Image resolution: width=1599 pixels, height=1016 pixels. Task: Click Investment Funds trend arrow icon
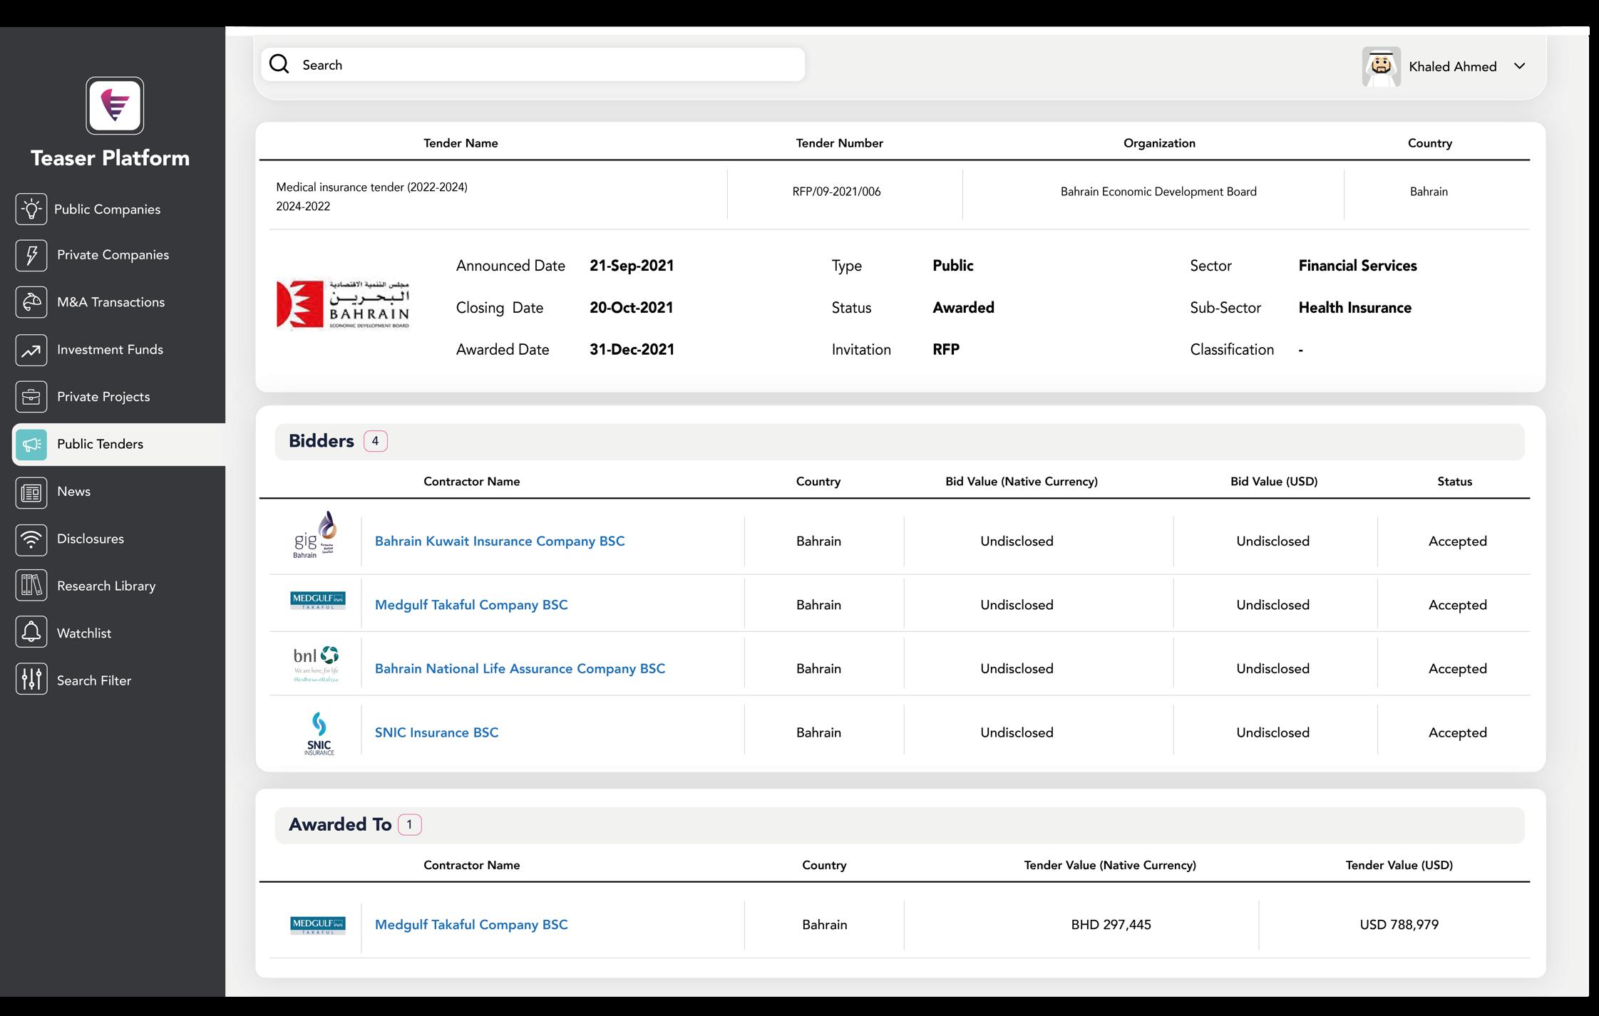point(31,350)
